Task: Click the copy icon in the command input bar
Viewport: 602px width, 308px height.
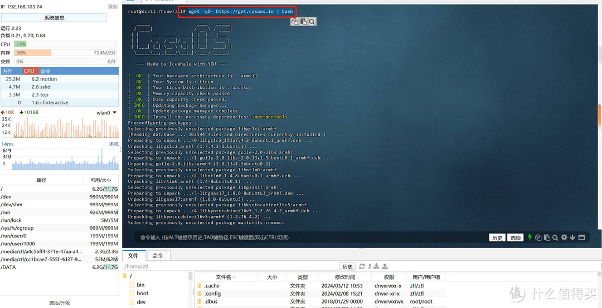Action: [x=538, y=237]
